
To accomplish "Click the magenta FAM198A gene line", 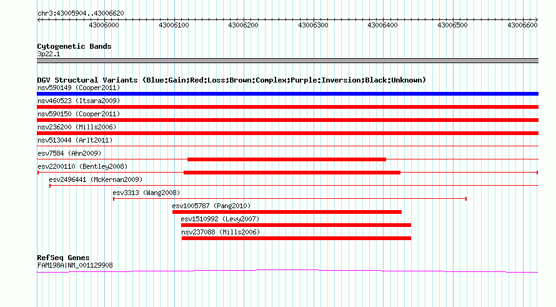I will point(287,271).
